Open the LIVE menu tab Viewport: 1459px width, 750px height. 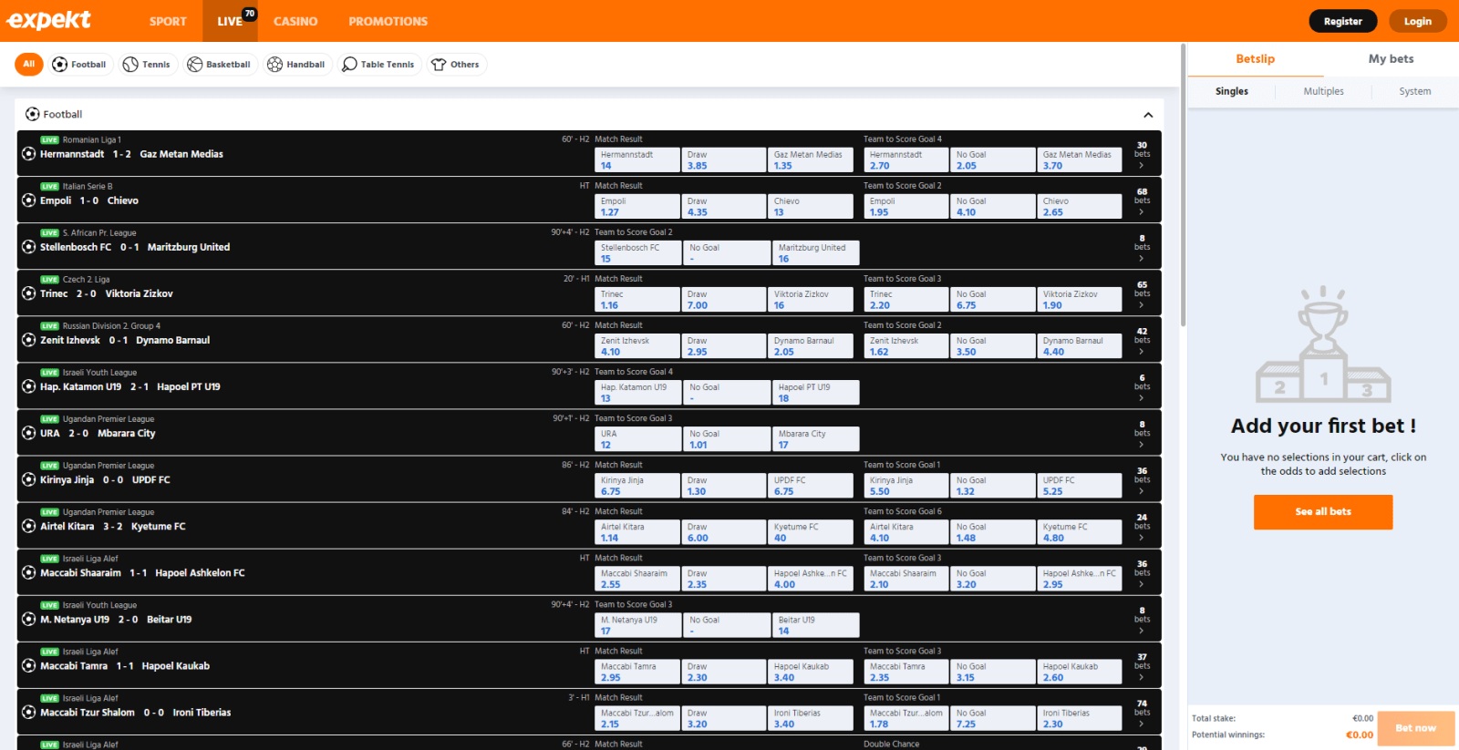coord(230,21)
